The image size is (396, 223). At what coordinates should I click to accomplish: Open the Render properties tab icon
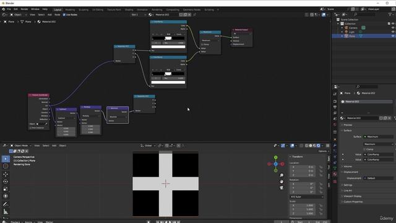(335, 102)
